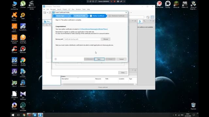Open The KMPlayer desktop shortcut
This screenshot has height=117, width=209.
(x=23, y=95)
